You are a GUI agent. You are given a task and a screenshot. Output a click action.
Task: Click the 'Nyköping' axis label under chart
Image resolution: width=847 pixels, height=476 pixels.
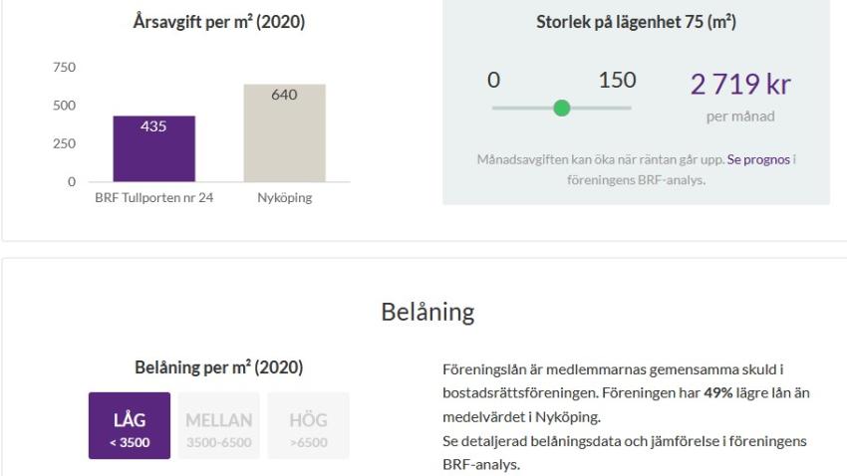coord(285,197)
